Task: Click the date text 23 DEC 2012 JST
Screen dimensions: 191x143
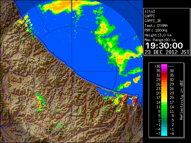Action: pos(167,52)
